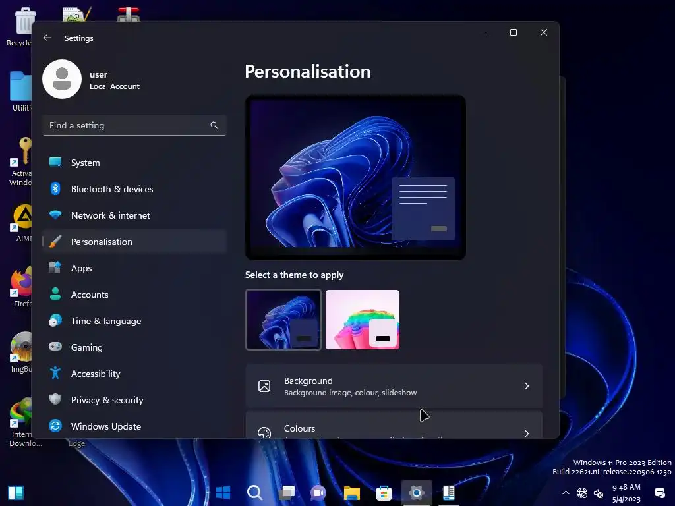Image resolution: width=675 pixels, height=506 pixels.
Task: Open Network & internet settings
Action: (134, 215)
